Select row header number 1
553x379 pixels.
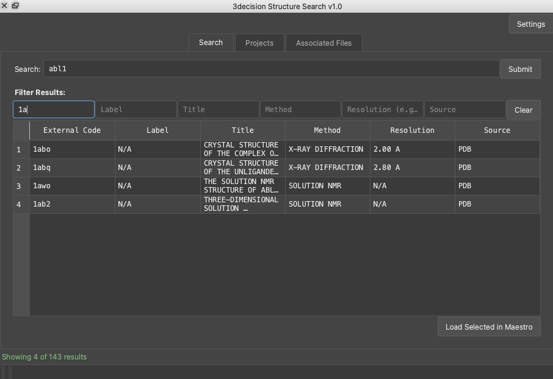coord(21,149)
